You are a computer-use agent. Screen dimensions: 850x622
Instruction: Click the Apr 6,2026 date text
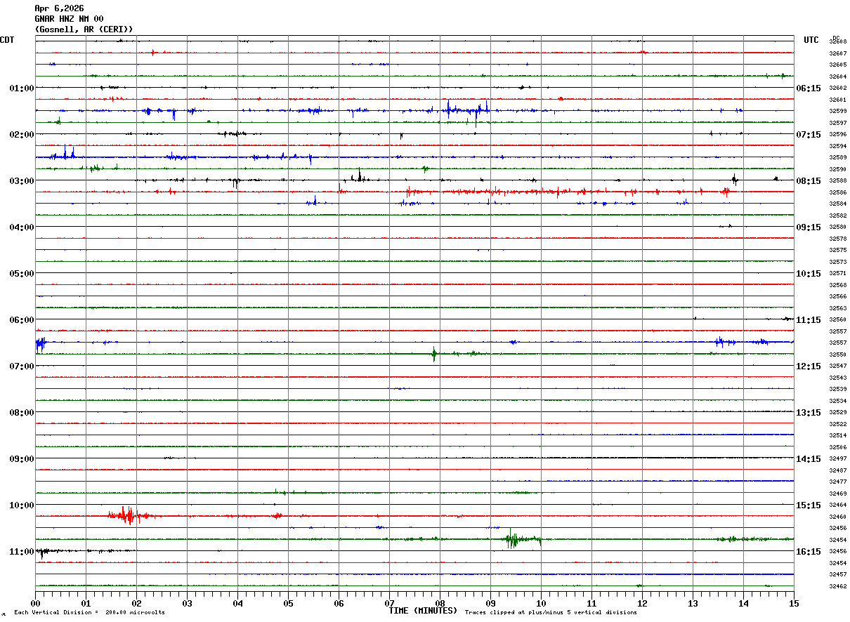pos(59,8)
